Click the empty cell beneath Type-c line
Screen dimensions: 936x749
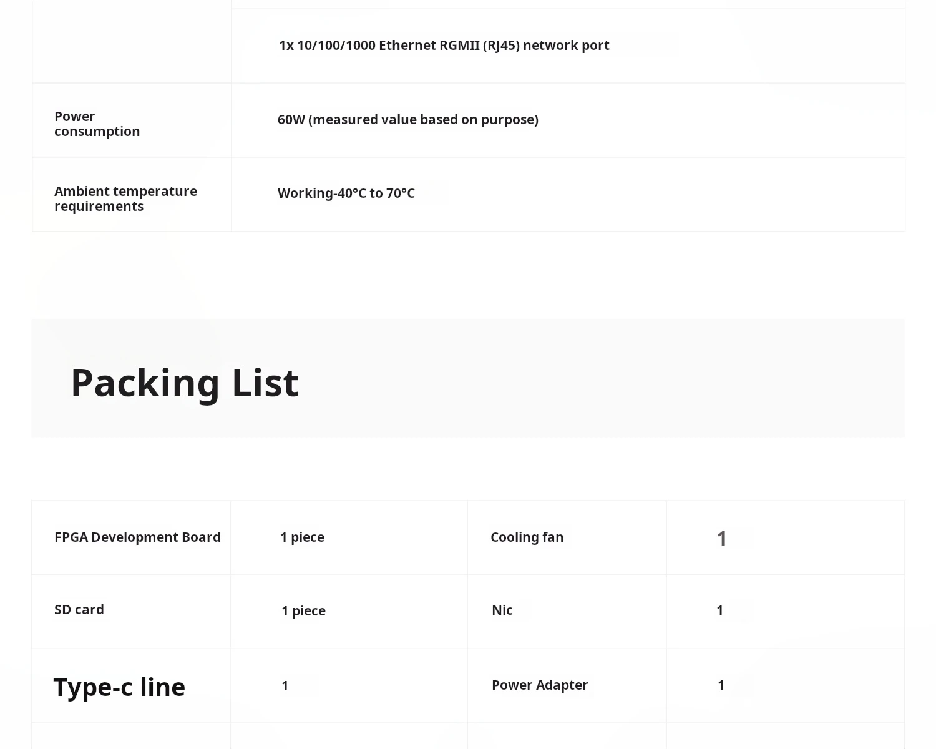point(131,737)
